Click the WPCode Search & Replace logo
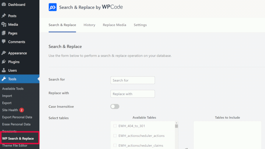This screenshot has height=149, width=265. click(x=53, y=7)
